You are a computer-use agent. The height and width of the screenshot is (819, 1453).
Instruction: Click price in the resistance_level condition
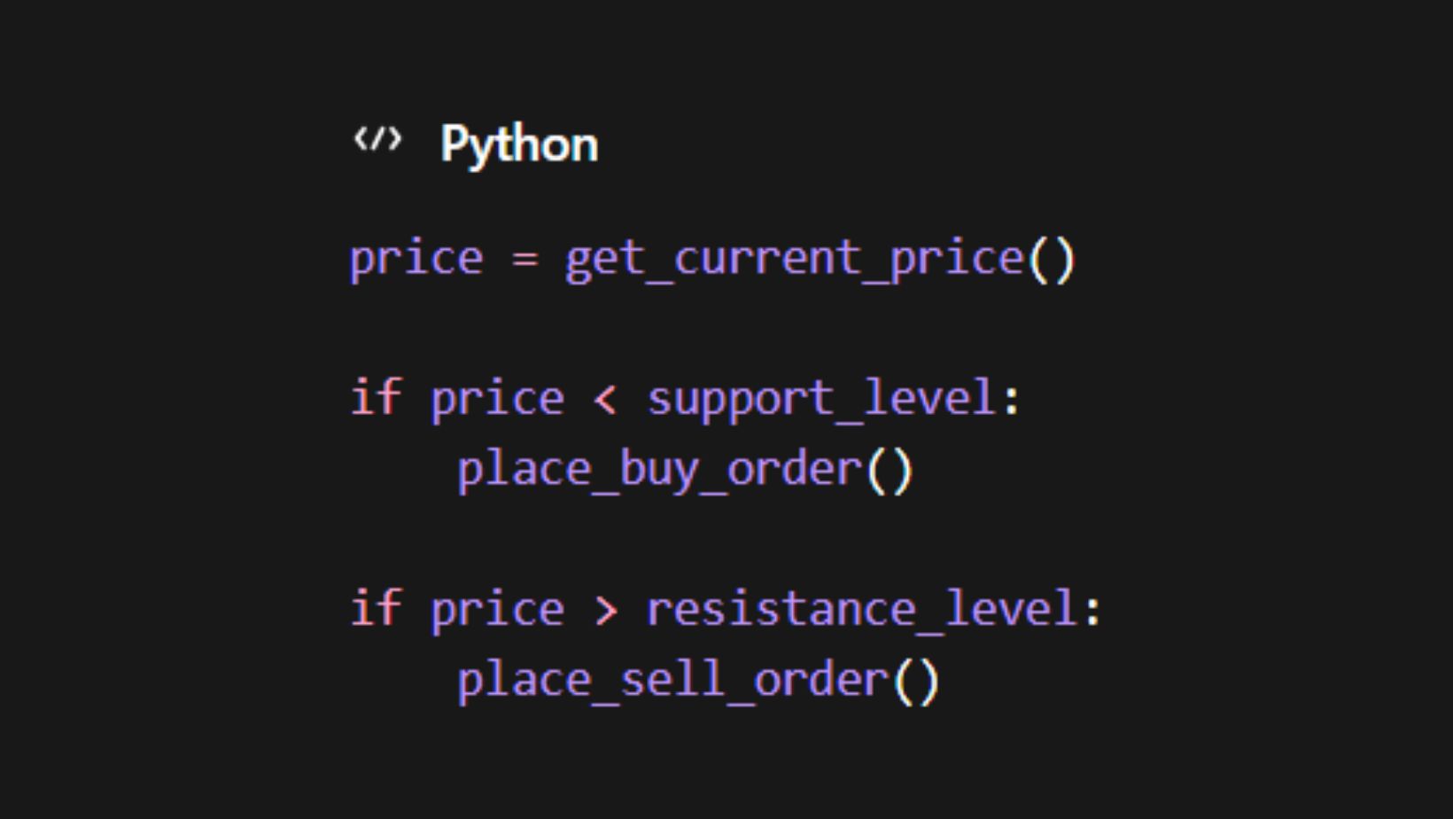[497, 611]
